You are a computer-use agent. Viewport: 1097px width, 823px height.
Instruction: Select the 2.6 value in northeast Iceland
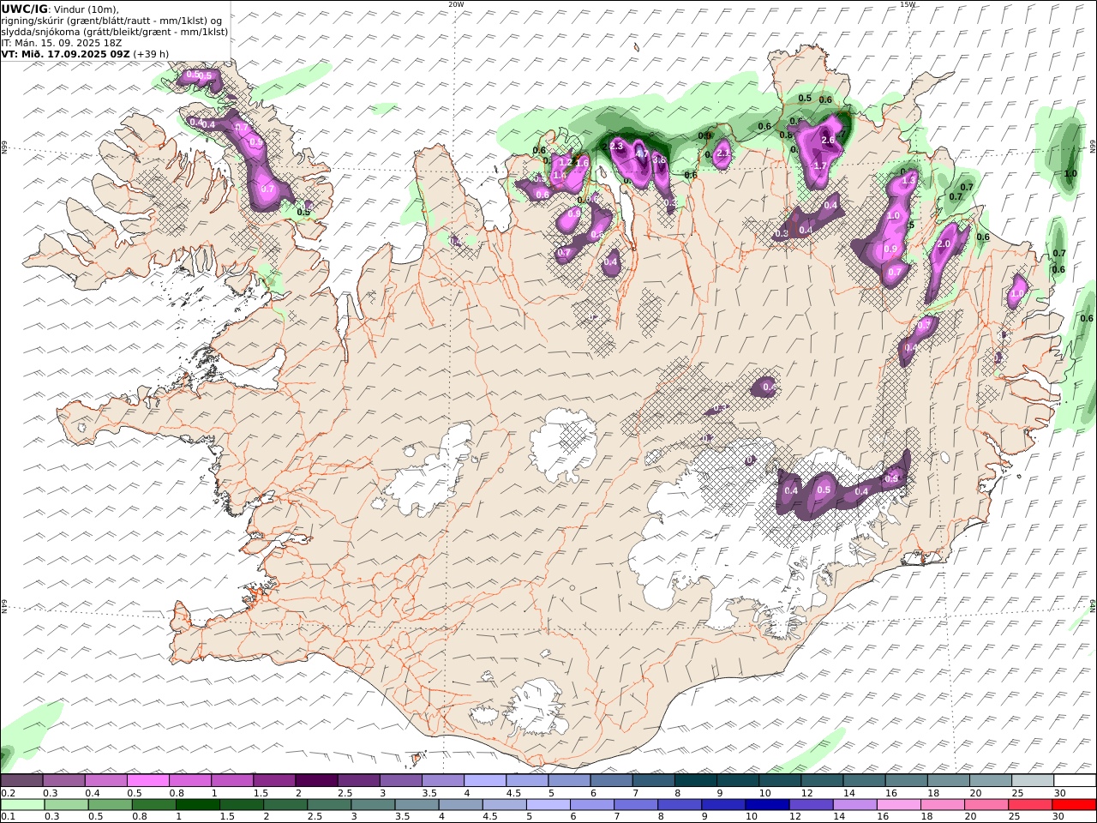tap(828, 140)
